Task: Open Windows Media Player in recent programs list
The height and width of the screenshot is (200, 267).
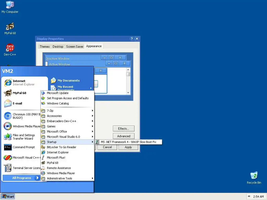Action: (22, 126)
